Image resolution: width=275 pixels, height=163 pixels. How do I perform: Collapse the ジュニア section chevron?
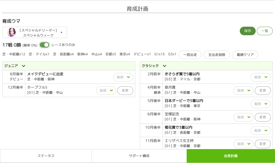pos(24,66)
